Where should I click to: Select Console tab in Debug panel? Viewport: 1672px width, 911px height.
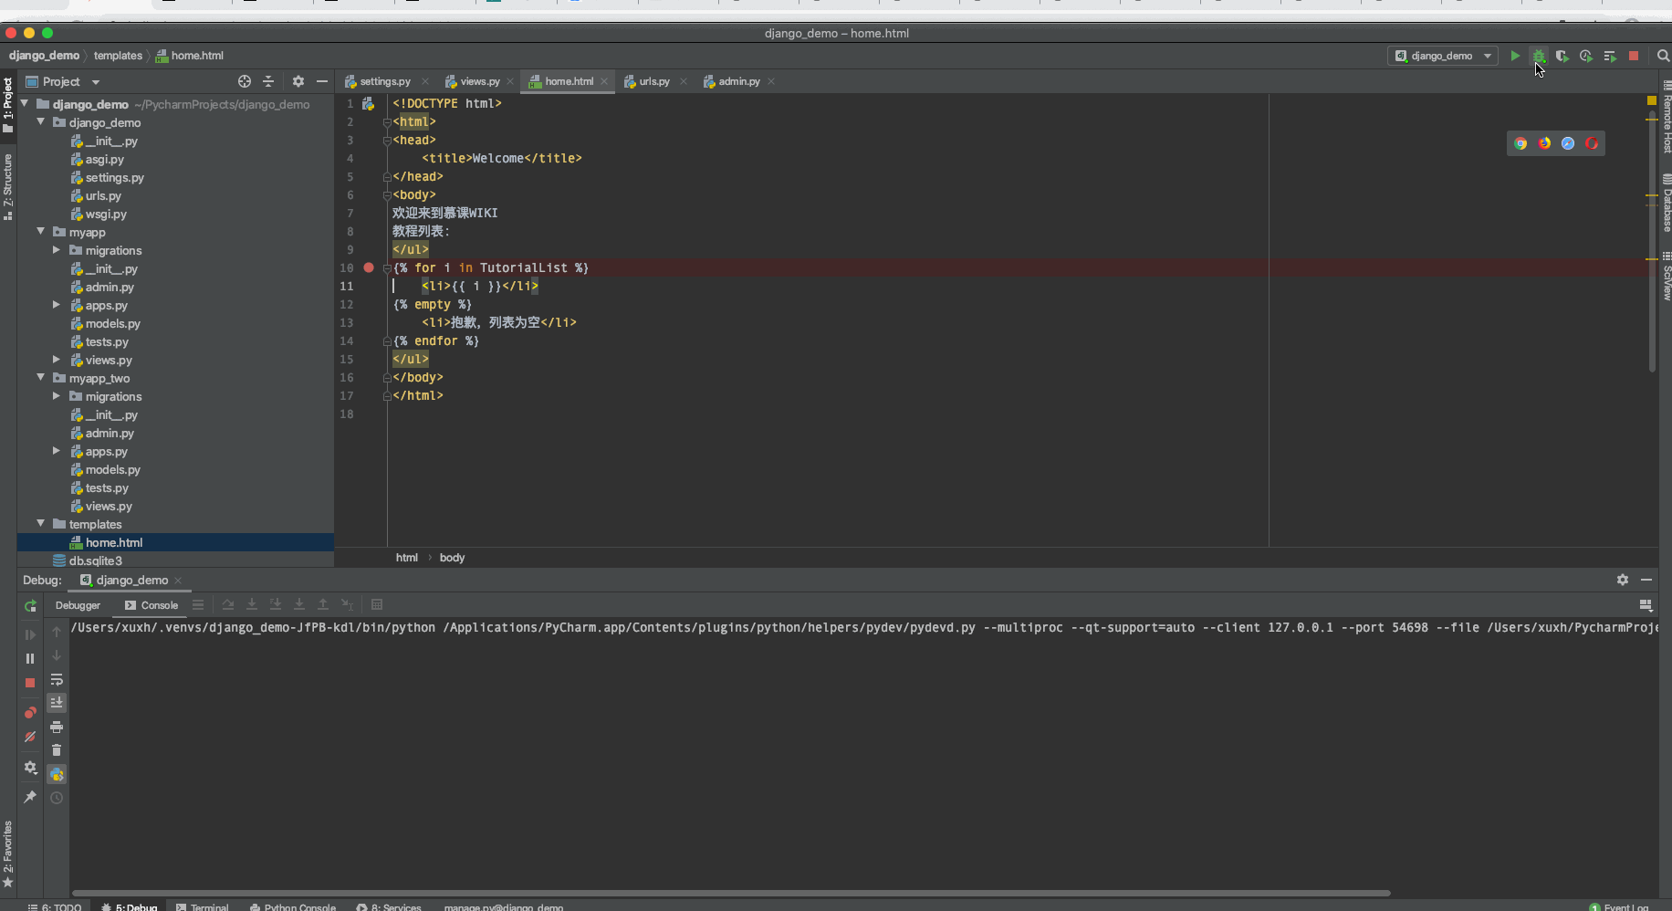point(152,605)
